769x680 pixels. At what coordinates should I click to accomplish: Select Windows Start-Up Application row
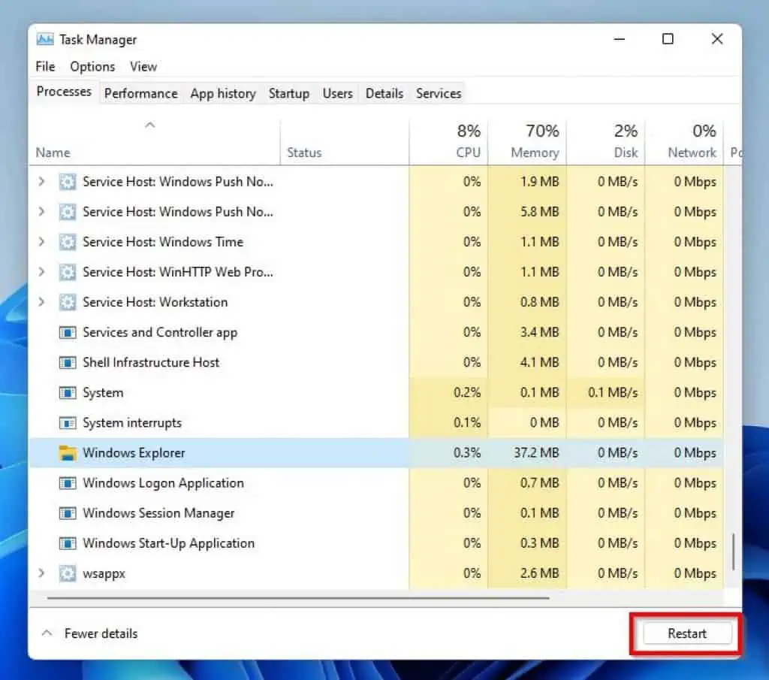376,543
